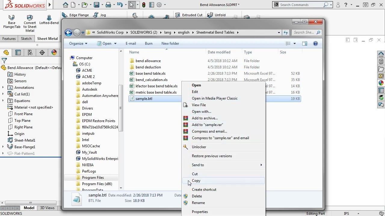The image size is (385, 216).
Task: Open SOLIDWORKS Resources in the task pane
Action: [x=381, y=54]
